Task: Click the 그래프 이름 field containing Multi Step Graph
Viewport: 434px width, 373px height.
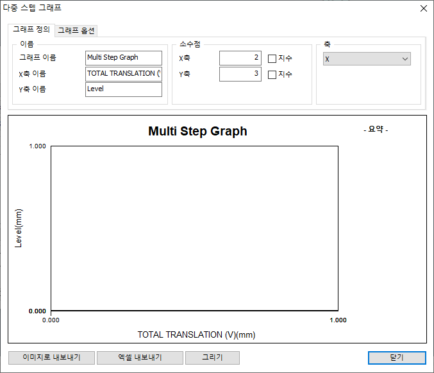Action: 123,58
